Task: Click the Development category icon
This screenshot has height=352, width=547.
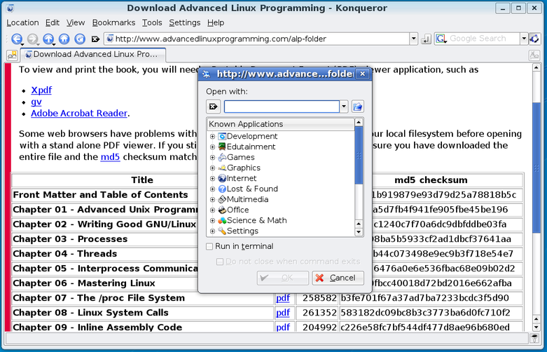Action: [222, 136]
